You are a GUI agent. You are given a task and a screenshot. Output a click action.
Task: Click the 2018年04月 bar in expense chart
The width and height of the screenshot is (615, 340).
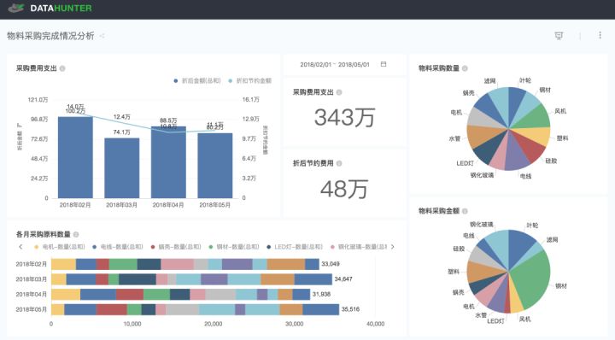click(x=168, y=162)
